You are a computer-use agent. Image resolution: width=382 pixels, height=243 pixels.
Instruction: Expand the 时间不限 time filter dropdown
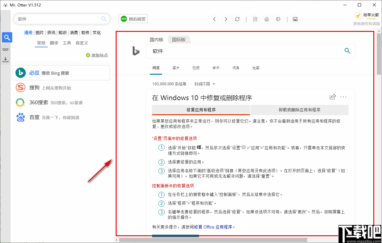tap(205, 84)
